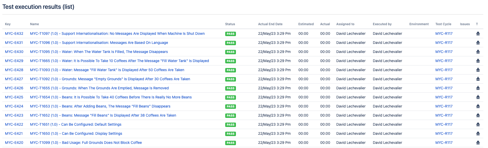
Task: Click the robot icon in MYC-E422 row
Action: (x=478, y=124)
